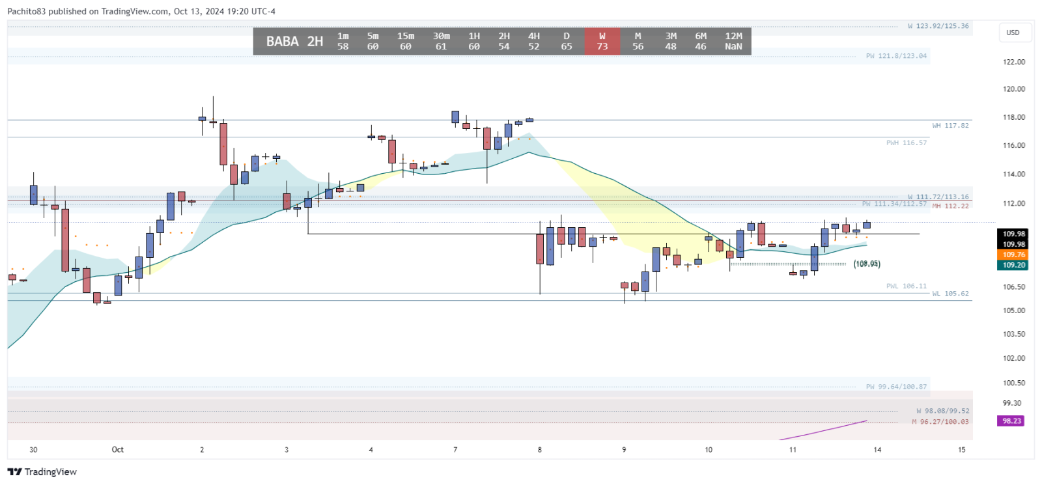Viewport: 1042px width, 485px height.
Task: Click the PWH 116.57 level label
Action: (x=907, y=143)
